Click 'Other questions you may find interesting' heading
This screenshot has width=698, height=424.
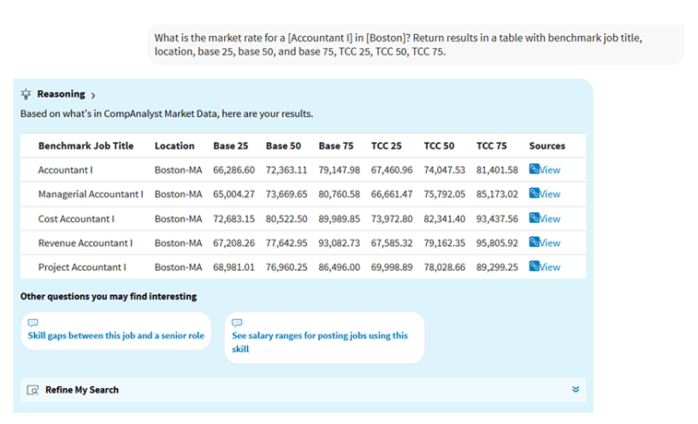coord(108,296)
